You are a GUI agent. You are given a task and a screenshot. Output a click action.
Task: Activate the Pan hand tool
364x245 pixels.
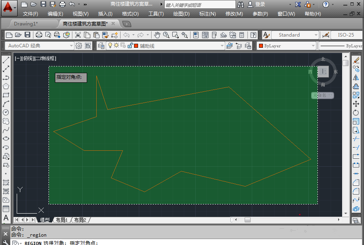tap(157, 35)
